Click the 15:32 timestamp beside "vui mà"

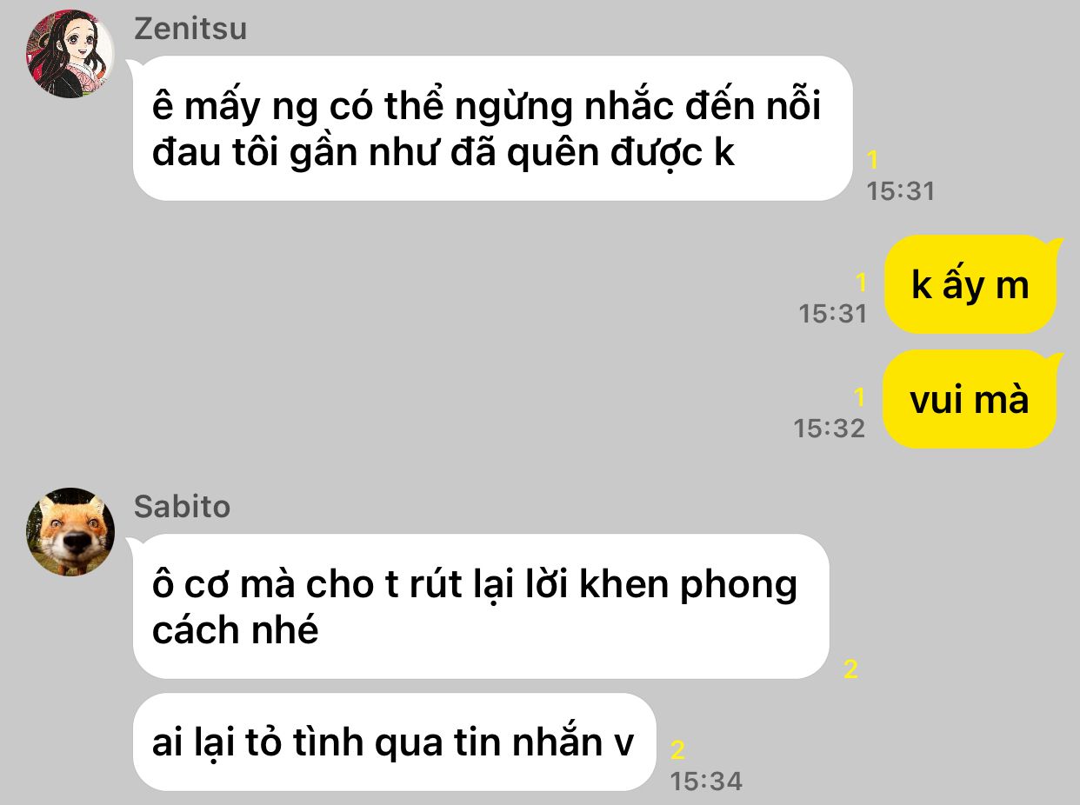pos(830,428)
